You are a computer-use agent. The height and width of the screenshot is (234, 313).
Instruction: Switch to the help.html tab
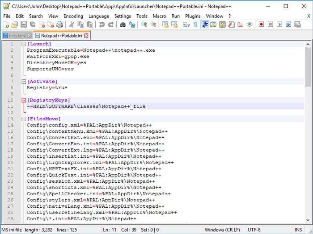(17, 36)
